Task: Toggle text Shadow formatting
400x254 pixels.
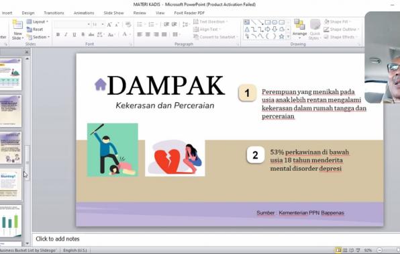Action: click(83, 34)
